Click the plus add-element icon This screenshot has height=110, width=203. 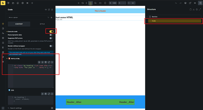click(x=32, y=3)
